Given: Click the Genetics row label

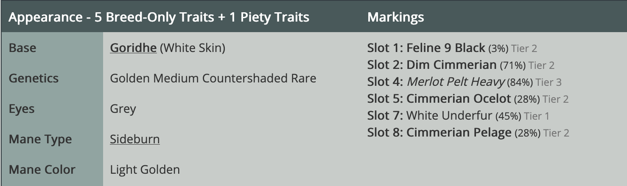Looking at the screenshot, I should point(34,79).
